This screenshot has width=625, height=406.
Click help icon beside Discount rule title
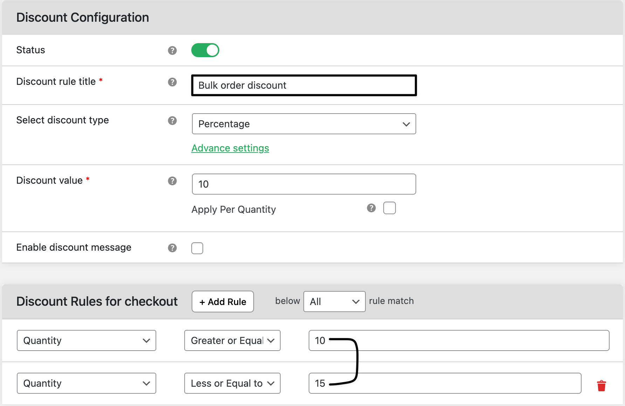coord(172,82)
